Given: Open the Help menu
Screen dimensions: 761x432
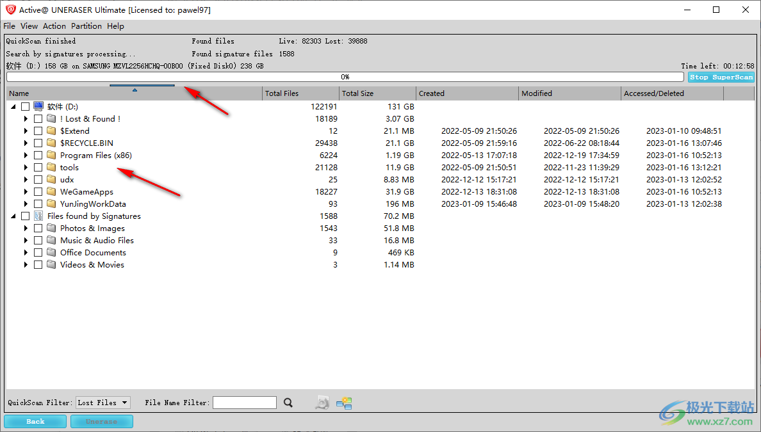Looking at the screenshot, I should (115, 26).
